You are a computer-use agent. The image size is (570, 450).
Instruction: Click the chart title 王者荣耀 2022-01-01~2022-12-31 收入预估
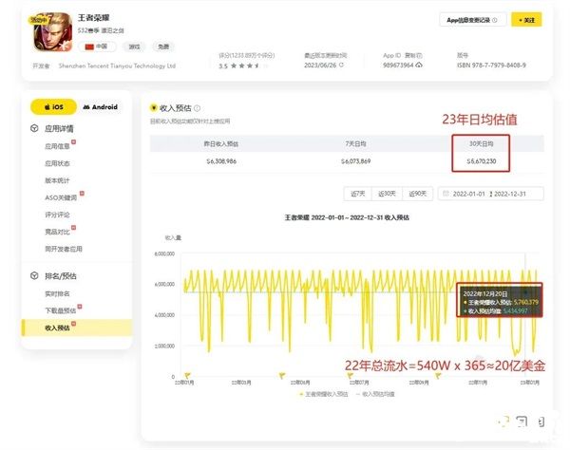pos(347,217)
